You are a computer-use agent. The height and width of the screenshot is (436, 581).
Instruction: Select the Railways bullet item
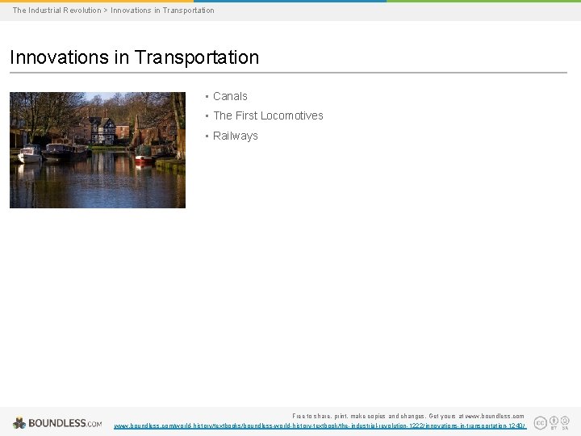(236, 136)
